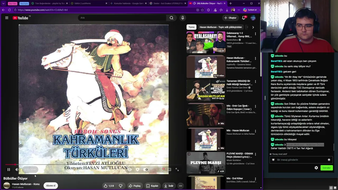This screenshot has width=338, height=190.
Task: Click the Paylaş share button
Action: pos(134,186)
